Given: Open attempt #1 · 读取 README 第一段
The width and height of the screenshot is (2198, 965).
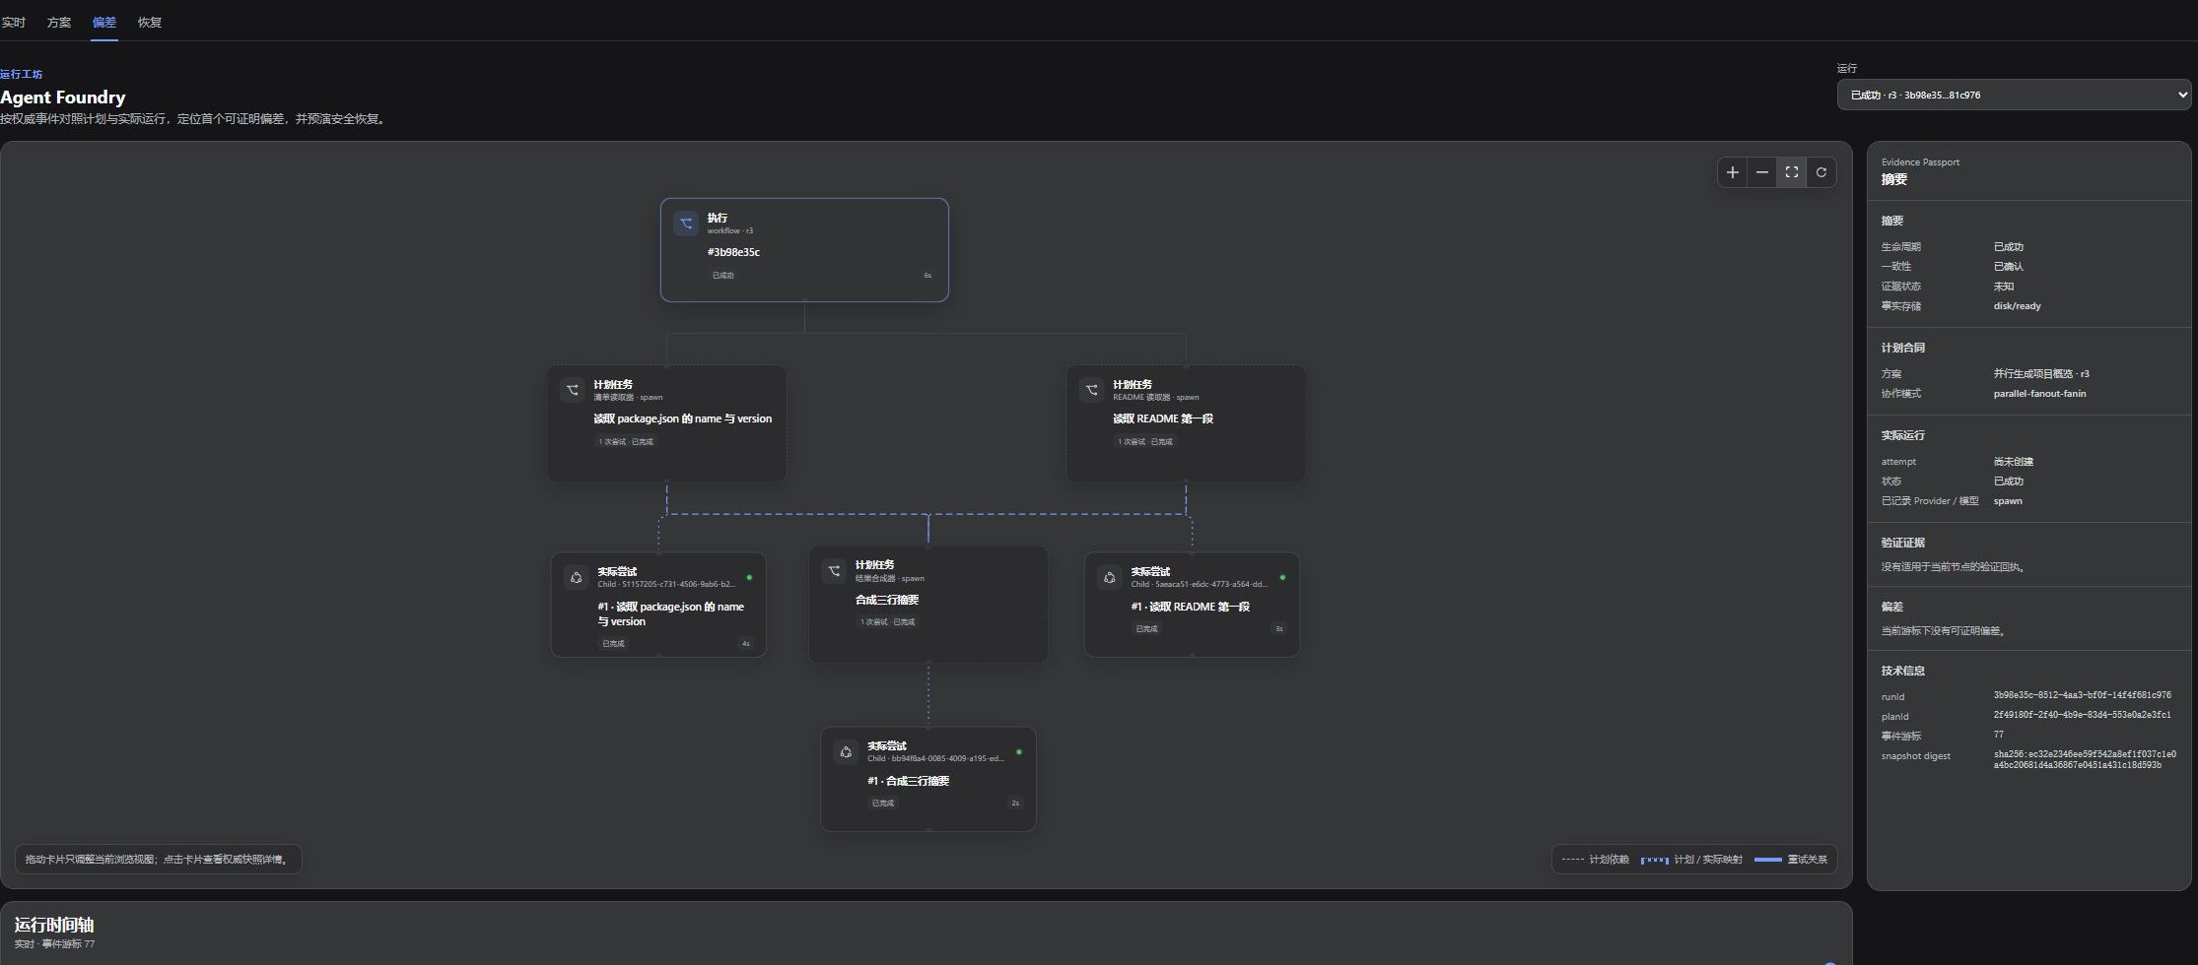Looking at the screenshot, I should [1192, 605].
